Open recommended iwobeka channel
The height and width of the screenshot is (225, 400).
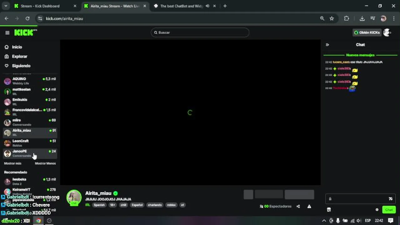[30, 181]
